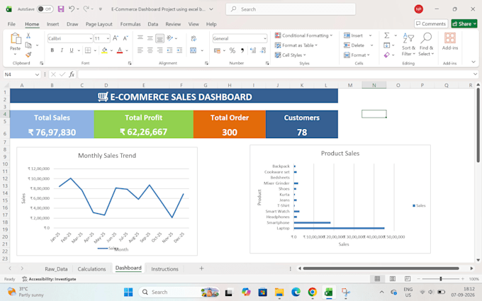The width and height of the screenshot is (482, 301).
Task: Open the Insert ribbon tab
Action: [52, 24]
